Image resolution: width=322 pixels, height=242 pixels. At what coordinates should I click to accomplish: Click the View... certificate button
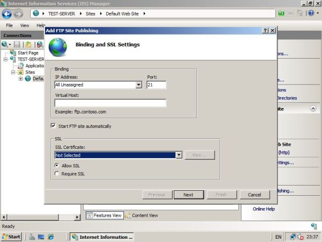(x=200, y=155)
